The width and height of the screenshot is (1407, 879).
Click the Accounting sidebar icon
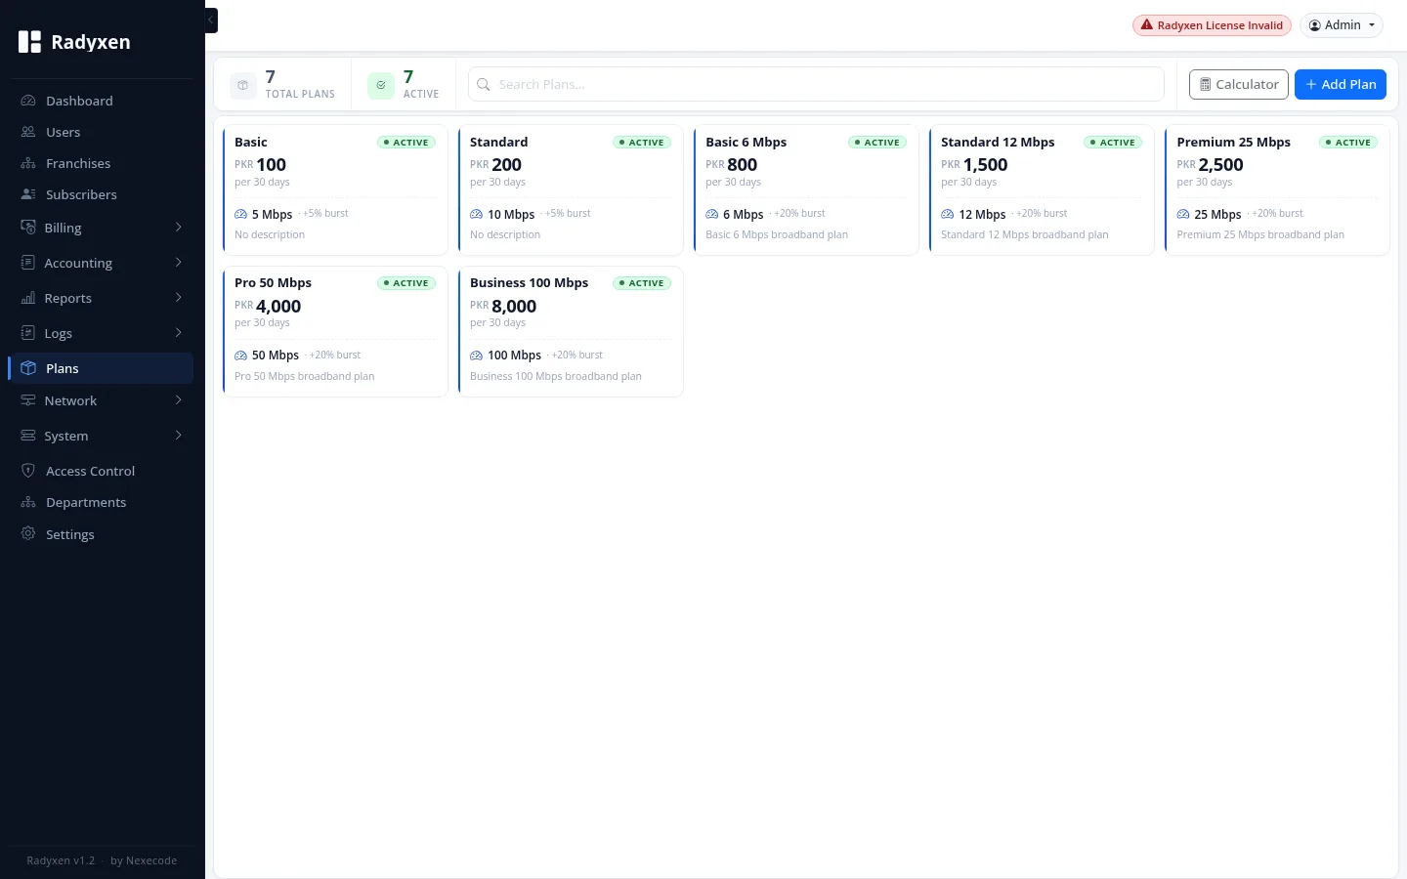[28, 263]
